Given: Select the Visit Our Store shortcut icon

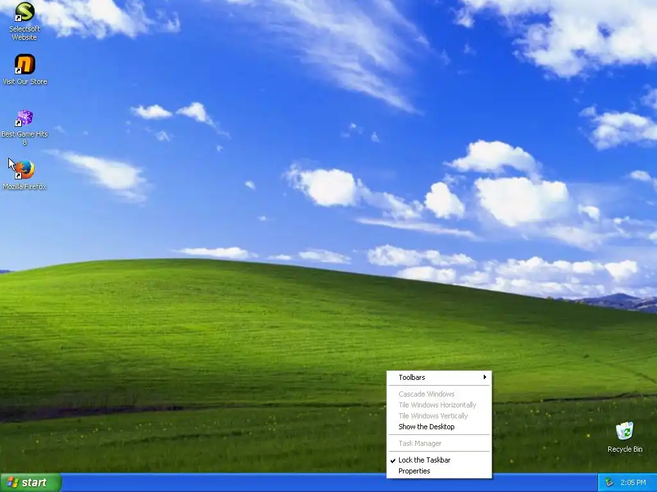Looking at the screenshot, I should point(25,65).
